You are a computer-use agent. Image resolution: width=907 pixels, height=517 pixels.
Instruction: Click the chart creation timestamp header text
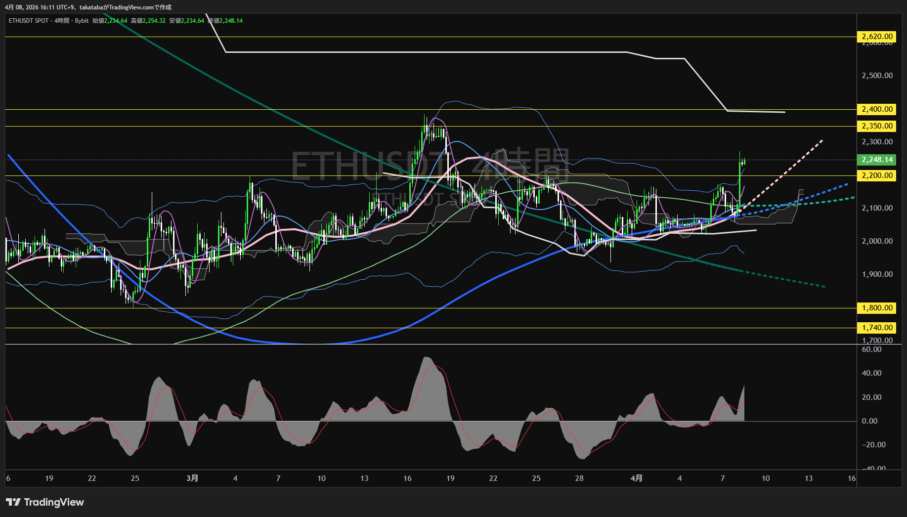pos(88,7)
